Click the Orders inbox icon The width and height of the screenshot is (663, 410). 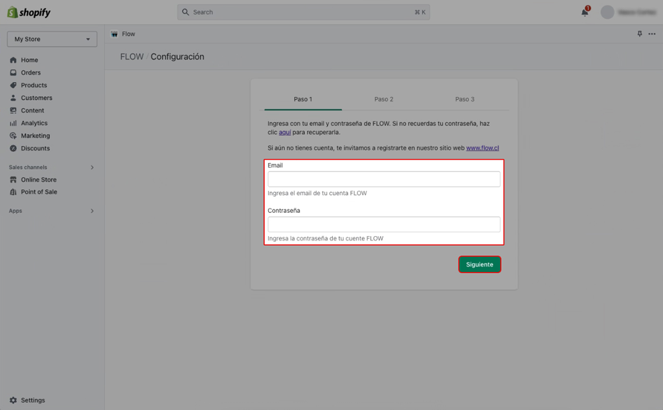[13, 72]
